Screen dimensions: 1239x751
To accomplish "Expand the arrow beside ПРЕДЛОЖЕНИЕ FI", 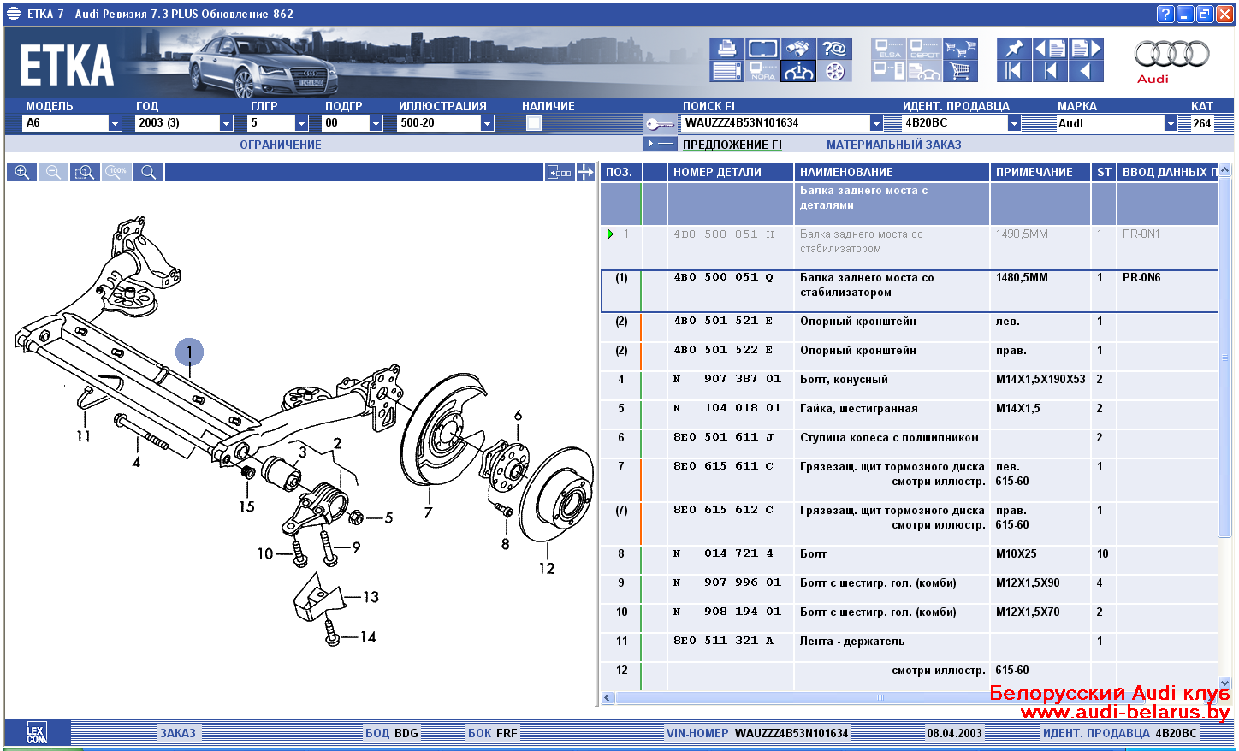I will (660, 144).
